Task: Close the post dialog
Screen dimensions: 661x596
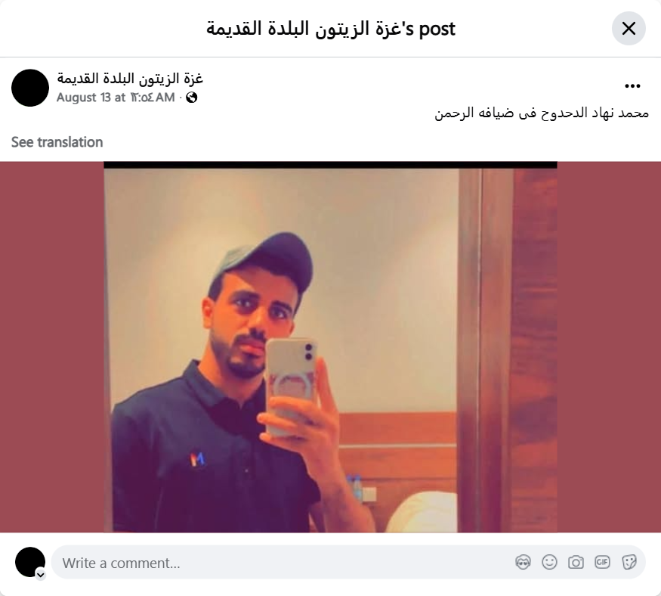Action: [x=629, y=29]
